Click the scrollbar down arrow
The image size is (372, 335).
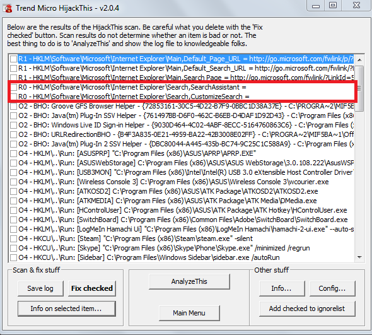359,257
